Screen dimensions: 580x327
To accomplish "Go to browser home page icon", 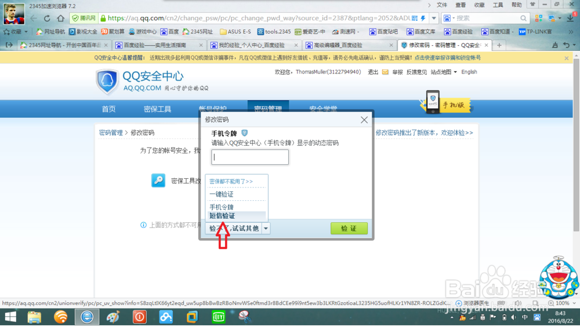I will coord(61,18).
